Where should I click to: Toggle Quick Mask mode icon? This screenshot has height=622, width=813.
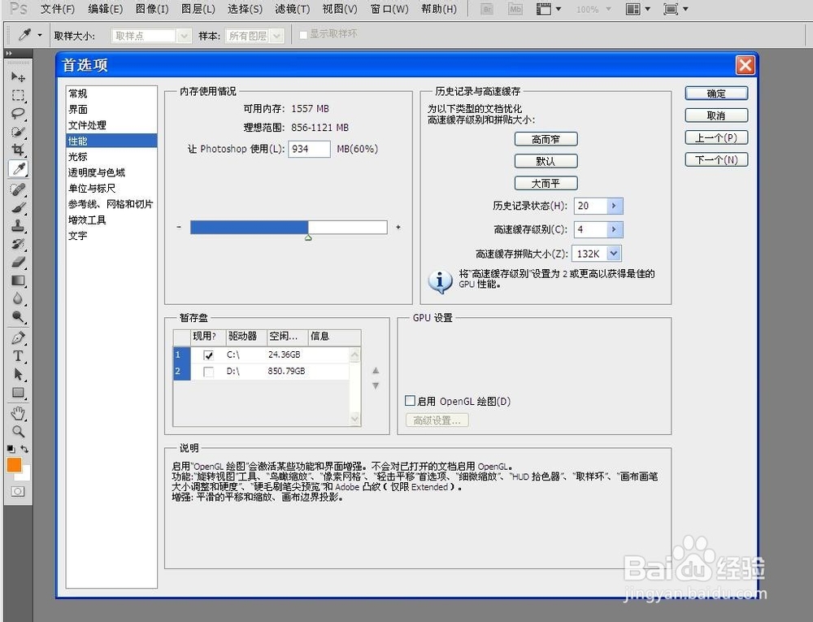coord(18,491)
